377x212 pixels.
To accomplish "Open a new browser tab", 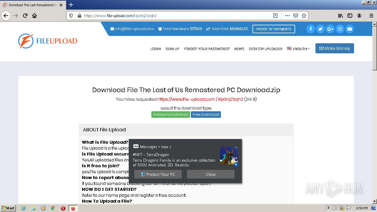I will tap(71, 5).
